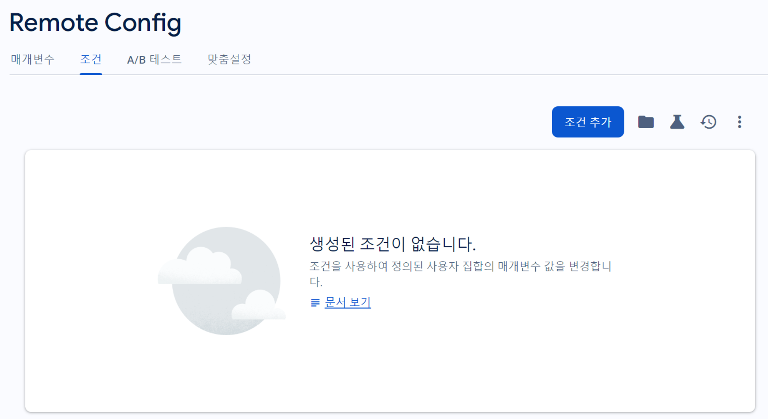Follow the 문서 보기 link
The height and width of the screenshot is (419, 768).
click(348, 303)
